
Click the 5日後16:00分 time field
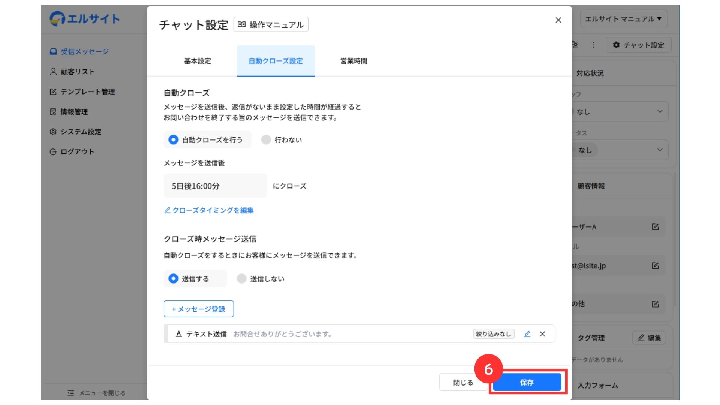[x=215, y=186]
